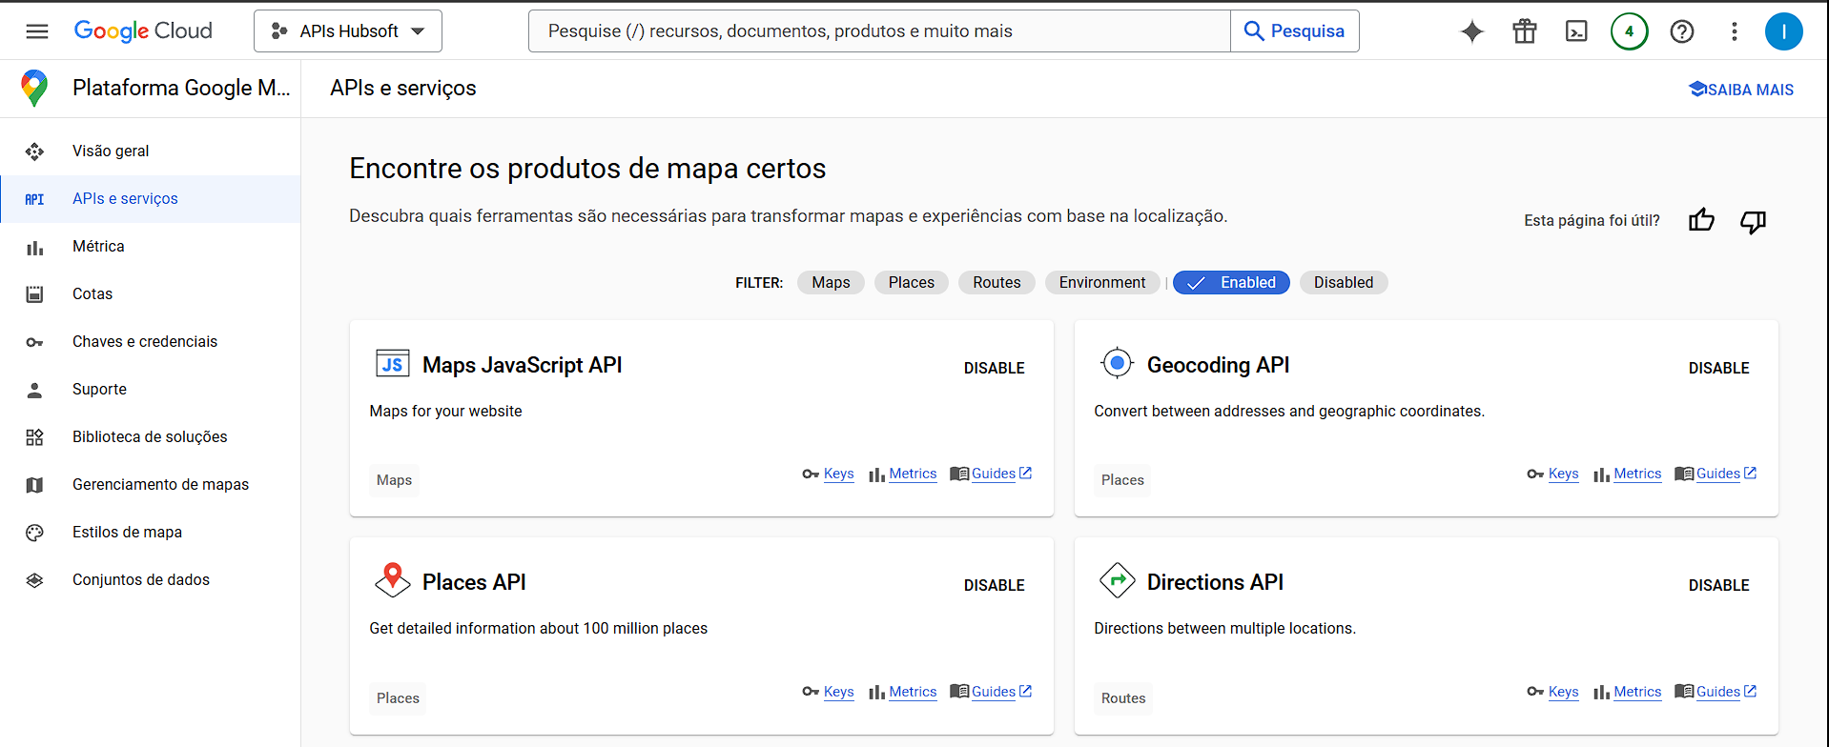Viewport: 1829px width, 747px height.
Task: Click Places tag on Places API card
Action: point(398,698)
